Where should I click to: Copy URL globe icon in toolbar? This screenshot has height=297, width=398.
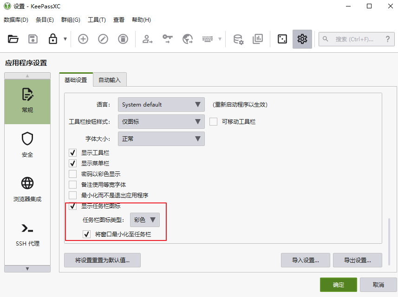click(x=188, y=39)
